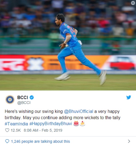The width and height of the screenshot is (136, 146).
Task: Click the BCCI profile avatar
Action: click(10, 99)
